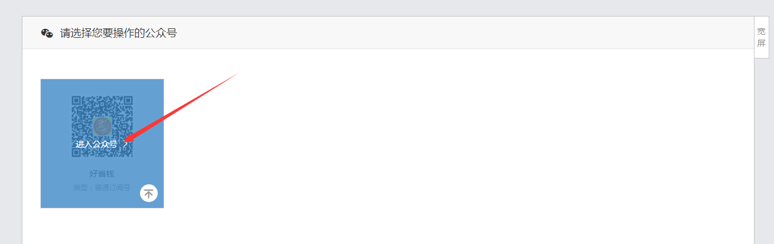The height and width of the screenshot is (244, 774).
Task: Click the 宽 character on the side tab
Action: [762, 31]
